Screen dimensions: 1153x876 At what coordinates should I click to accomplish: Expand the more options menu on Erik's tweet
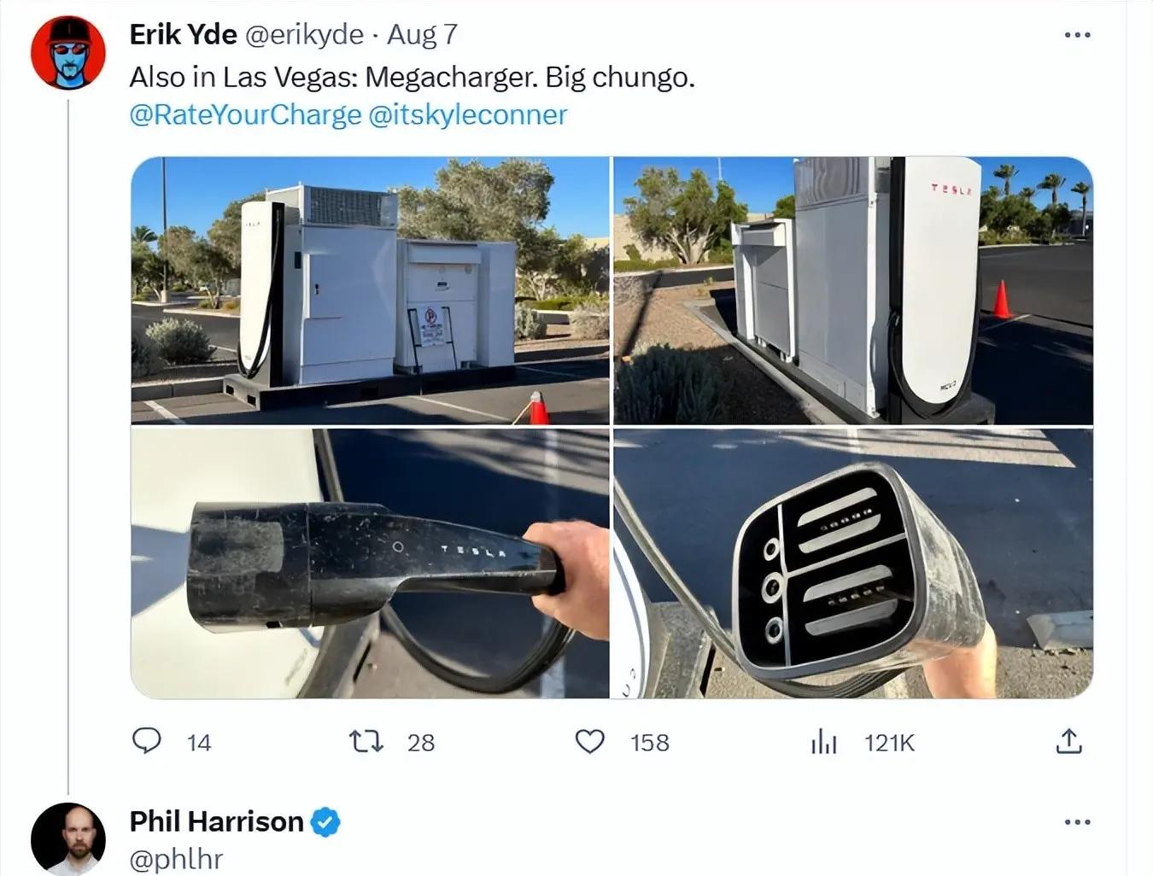[1078, 35]
